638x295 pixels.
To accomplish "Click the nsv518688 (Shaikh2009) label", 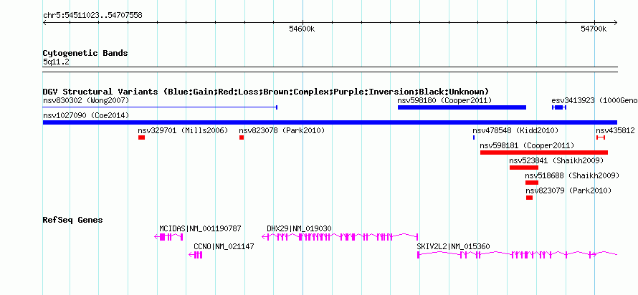I will coord(572,175).
